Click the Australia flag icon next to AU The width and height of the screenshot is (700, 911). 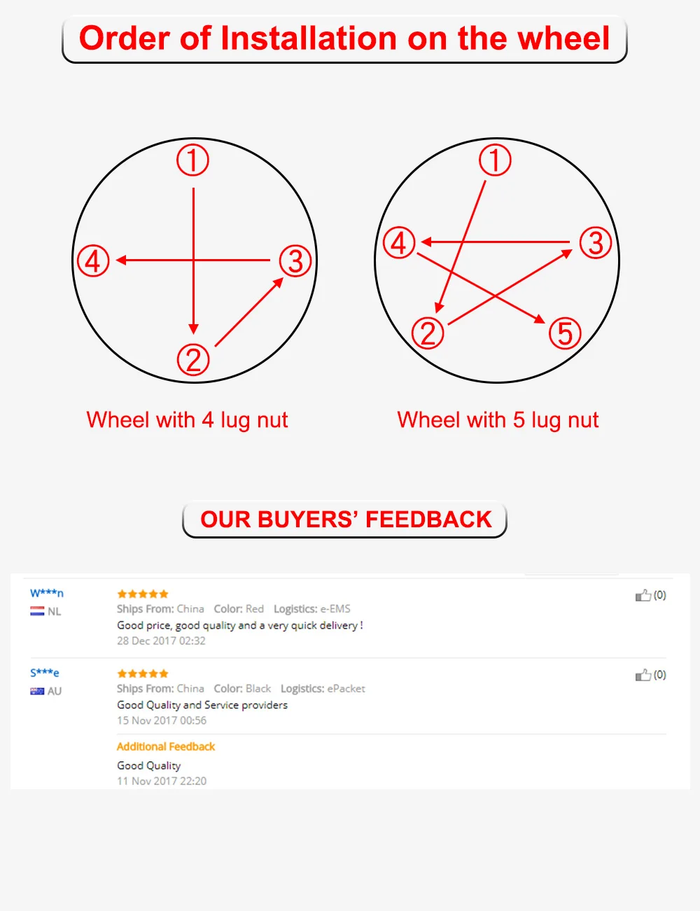37,691
